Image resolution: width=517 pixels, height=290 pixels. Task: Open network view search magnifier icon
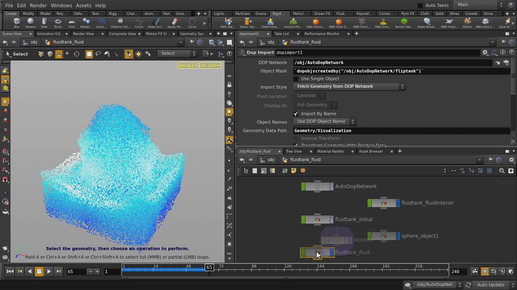pyautogui.click(x=502, y=171)
